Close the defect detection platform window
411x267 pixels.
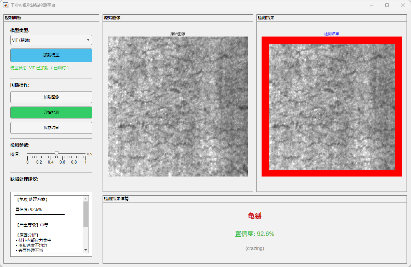click(x=402, y=5)
